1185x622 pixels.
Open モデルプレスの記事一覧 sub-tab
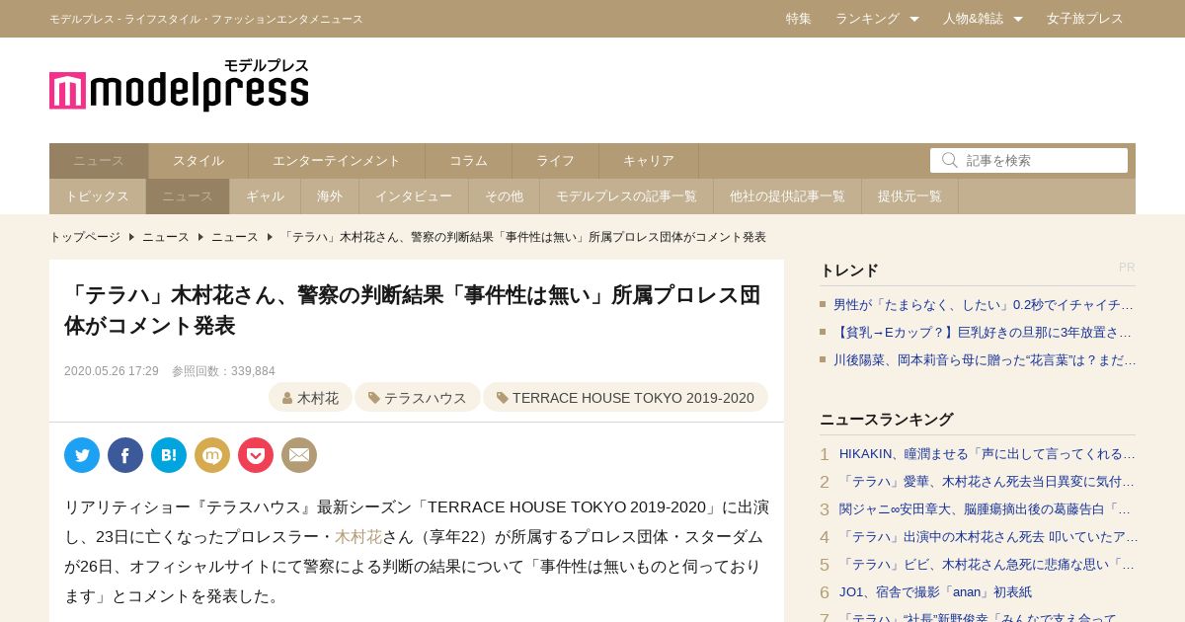coord(627,196)
